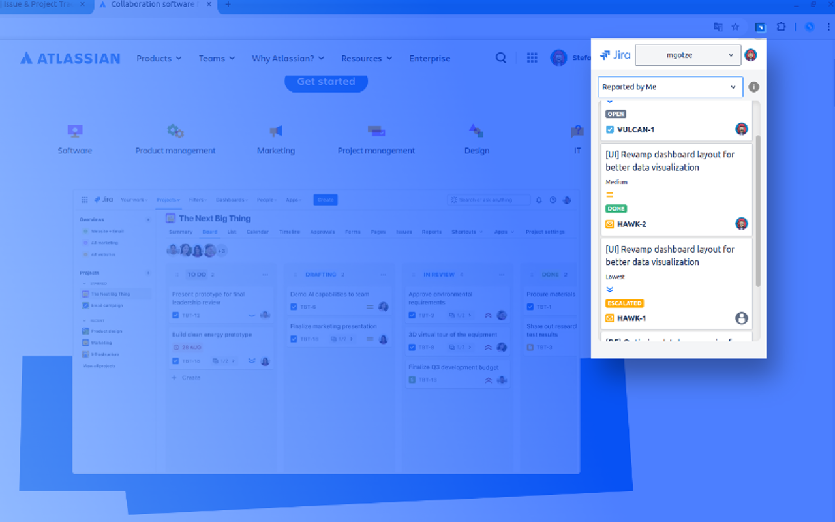This screenshot has height=522, width=835.
Task: Select the Marketing category tab
Action: click(276, 140)
